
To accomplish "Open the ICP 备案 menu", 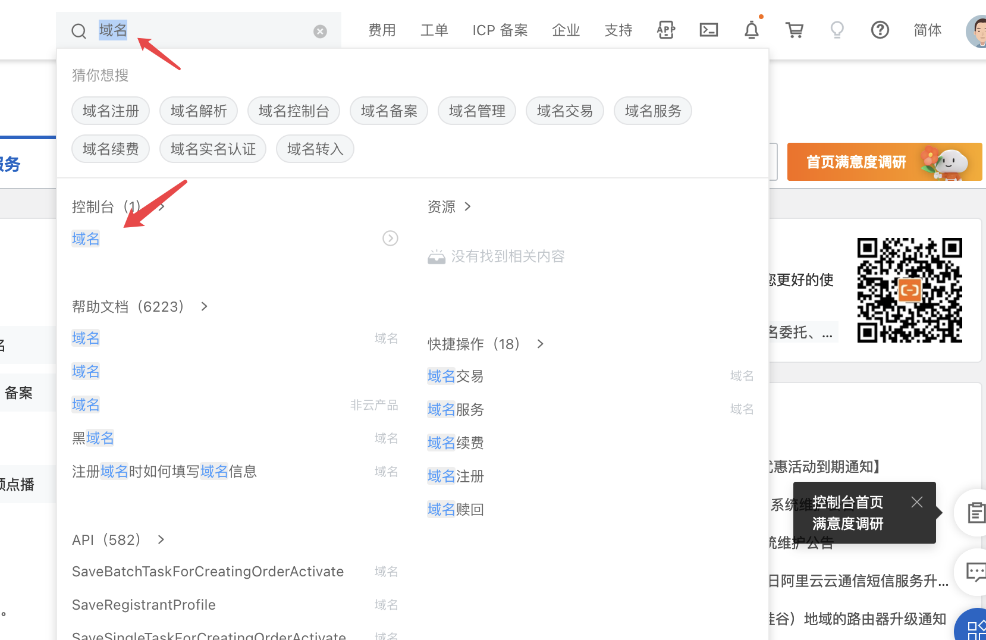I will (500, 30).
